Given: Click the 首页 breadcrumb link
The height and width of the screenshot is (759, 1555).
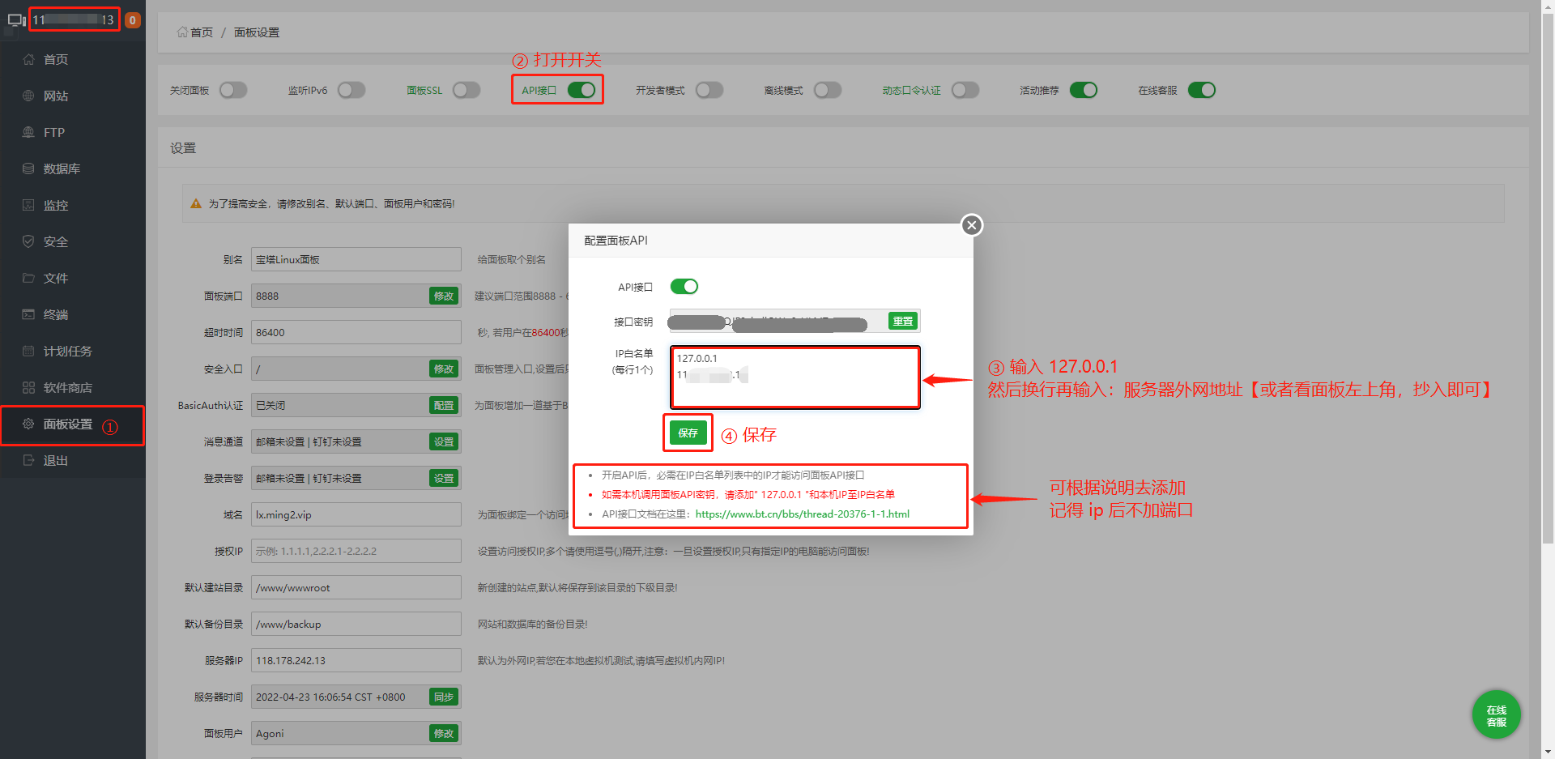Looking at the screenshot, I should coord(202,32).
